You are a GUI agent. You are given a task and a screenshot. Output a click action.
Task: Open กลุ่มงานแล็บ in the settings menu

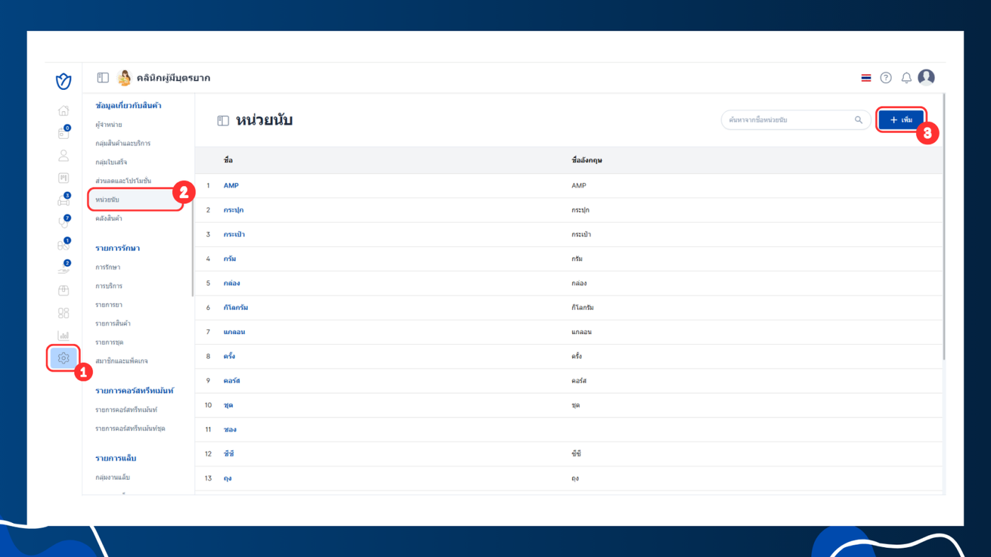113,477
